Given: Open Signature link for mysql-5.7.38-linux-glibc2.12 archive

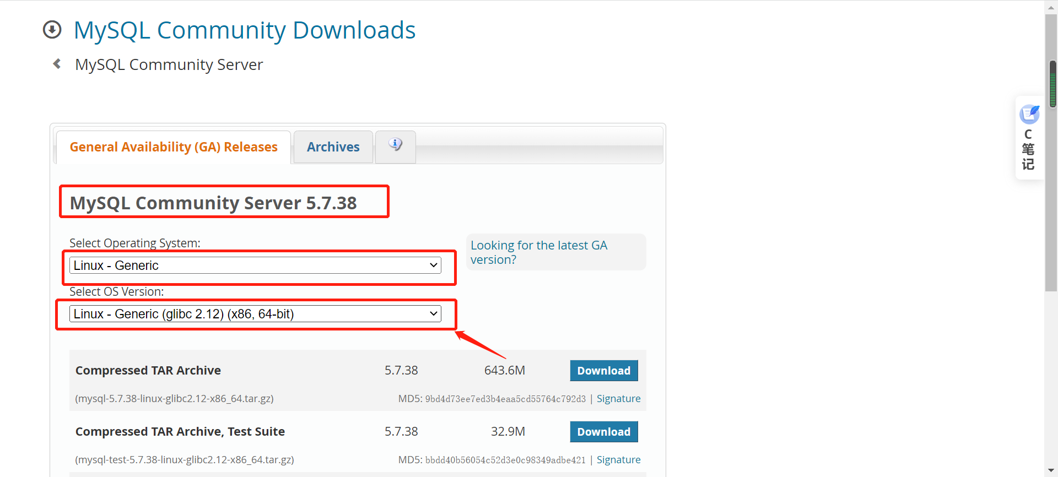Looking at the screenshot, I should point(618,399).
